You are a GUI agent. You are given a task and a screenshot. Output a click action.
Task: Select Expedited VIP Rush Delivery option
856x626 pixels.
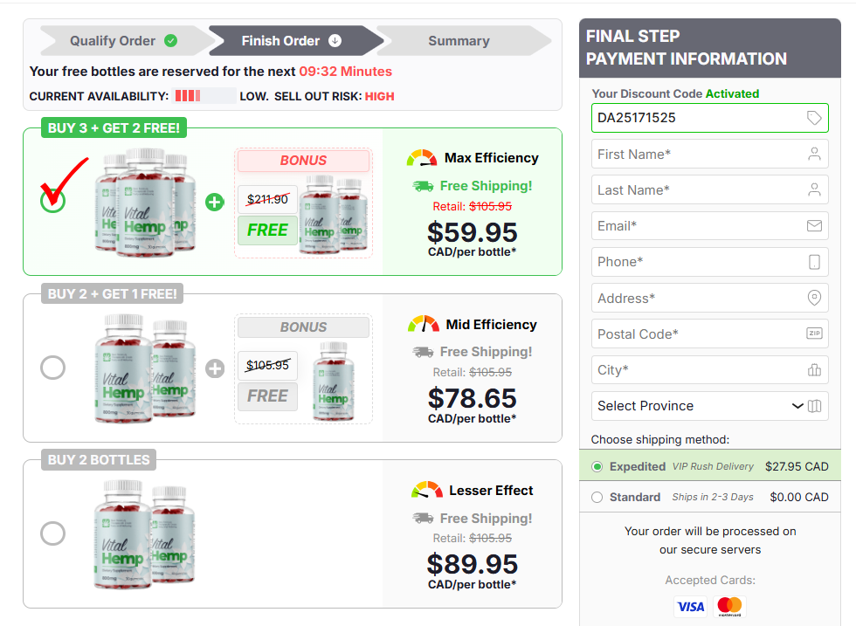tap(597, 466)
